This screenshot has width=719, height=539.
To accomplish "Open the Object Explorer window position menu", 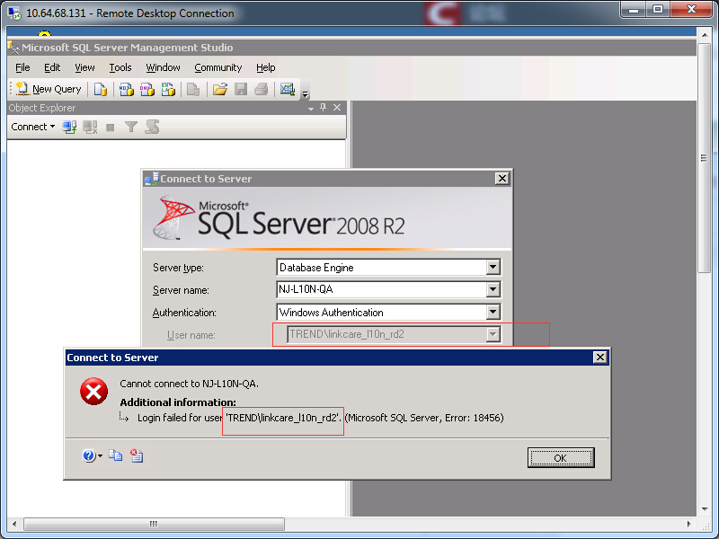I will pos(311,108).
